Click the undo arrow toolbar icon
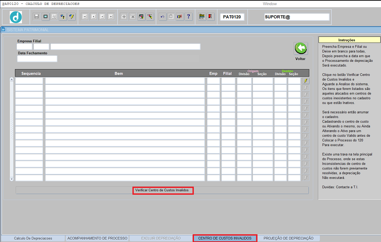This screenshot has width=381, height=242. (x=163, y=17)
